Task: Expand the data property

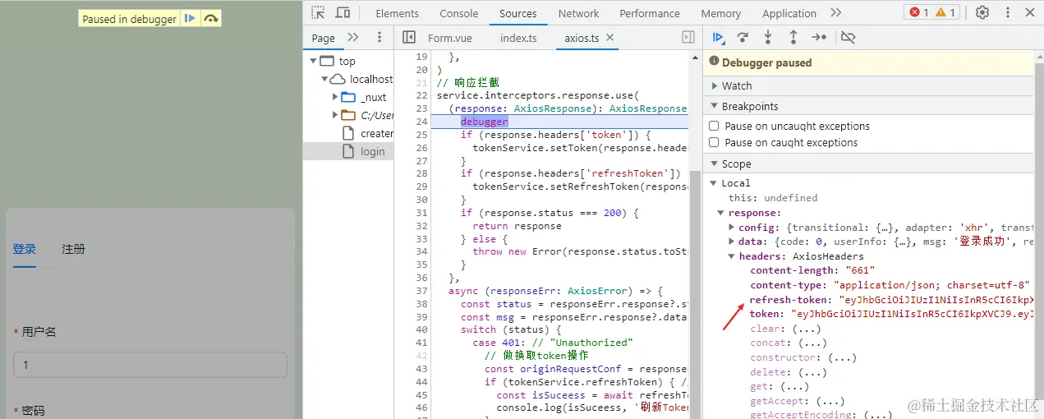Action: click(731, 242)
